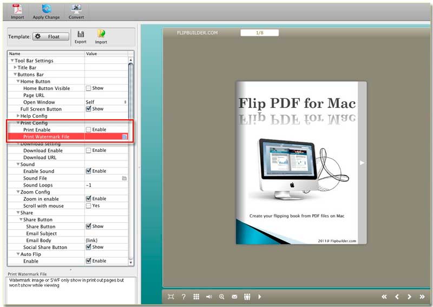Open help question mark in flipbook toolbar
Image resolution: width=433 pixels, height=307 pixels.
[x=183, y=297]
